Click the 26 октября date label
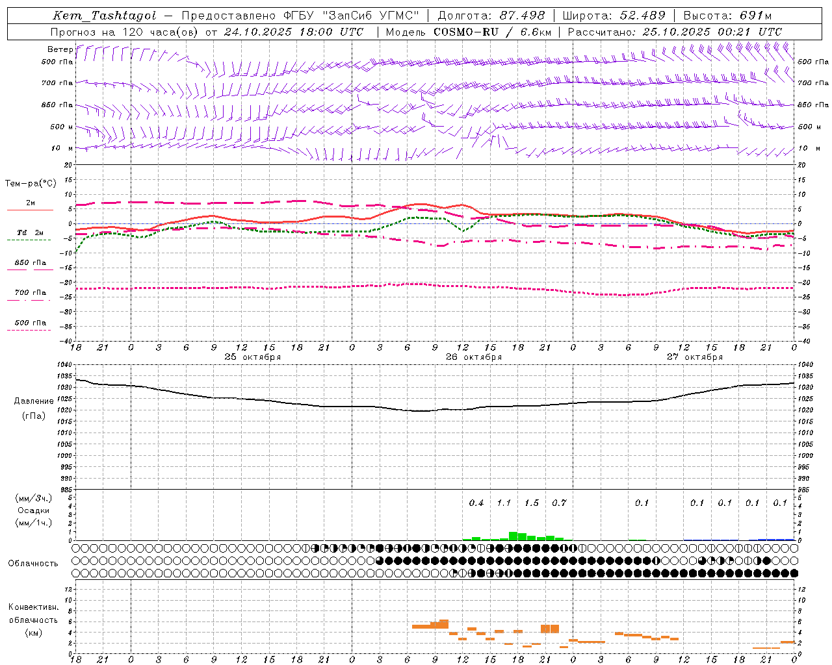832x665 pixels. tap(474, 357)
